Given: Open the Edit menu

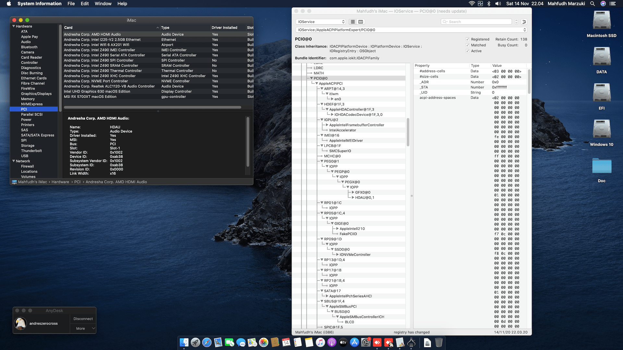Looking at the screenshot, I should click(x=85, y=4).
